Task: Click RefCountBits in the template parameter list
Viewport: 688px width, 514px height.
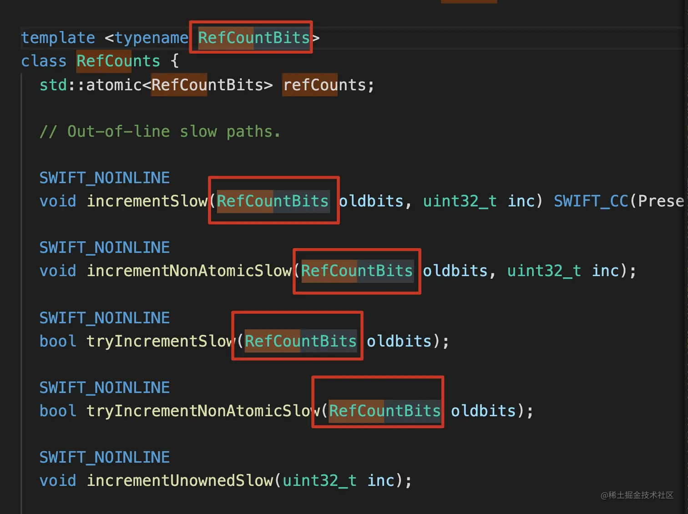Action: [254, 38]
